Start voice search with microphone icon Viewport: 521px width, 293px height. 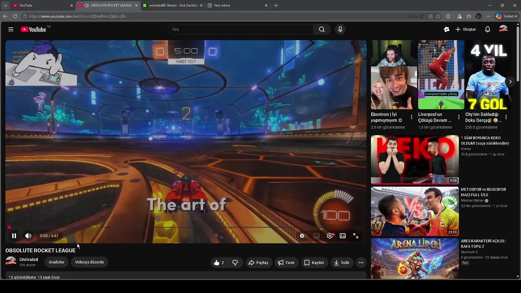340,29
